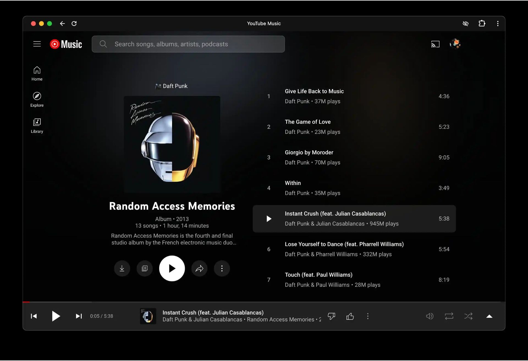Open the cast to device icon

click(x=435, y=44)
